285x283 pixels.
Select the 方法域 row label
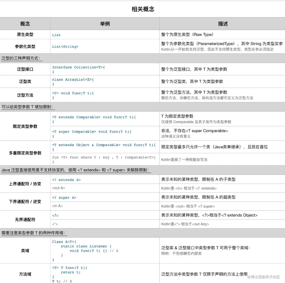tap(25, 274)
